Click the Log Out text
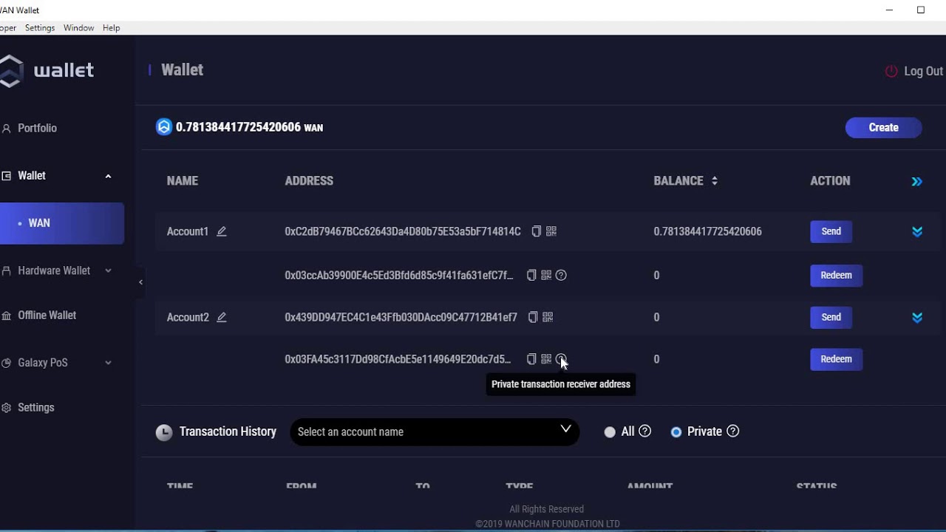 click(x=923, y=71)
